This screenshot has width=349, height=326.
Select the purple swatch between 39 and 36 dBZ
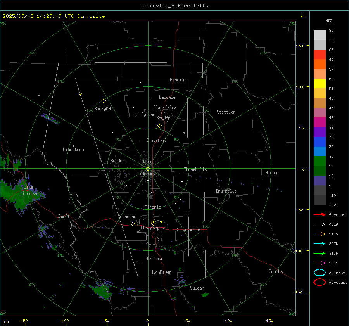coord(320,132)
